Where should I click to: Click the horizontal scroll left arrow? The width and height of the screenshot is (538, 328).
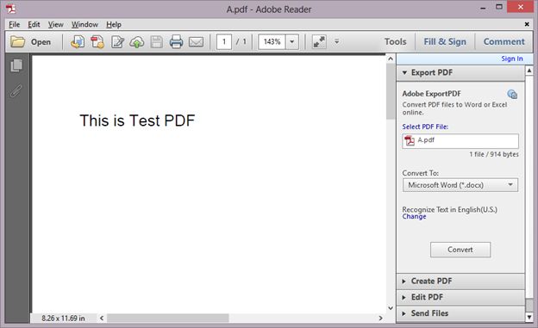tap(102, 318)
